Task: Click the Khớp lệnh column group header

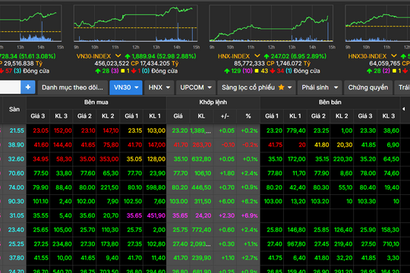Action: (213, 102)
